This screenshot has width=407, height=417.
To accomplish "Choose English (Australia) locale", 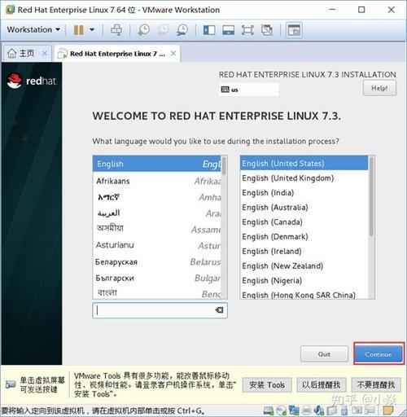I will (x=304, y=208).
